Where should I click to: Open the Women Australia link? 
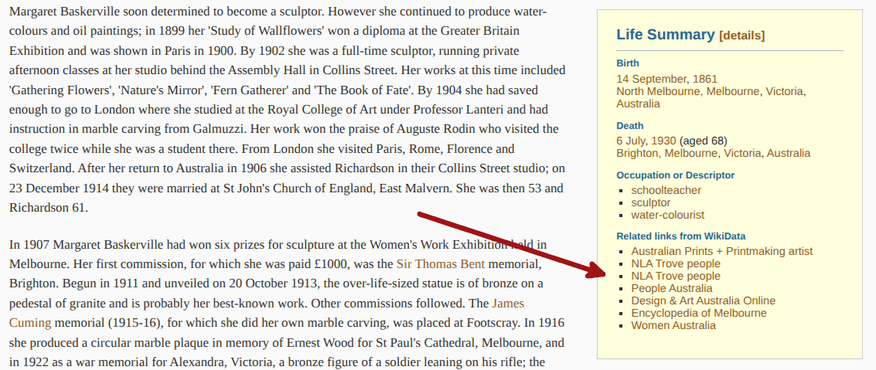(x=673, y=325)
